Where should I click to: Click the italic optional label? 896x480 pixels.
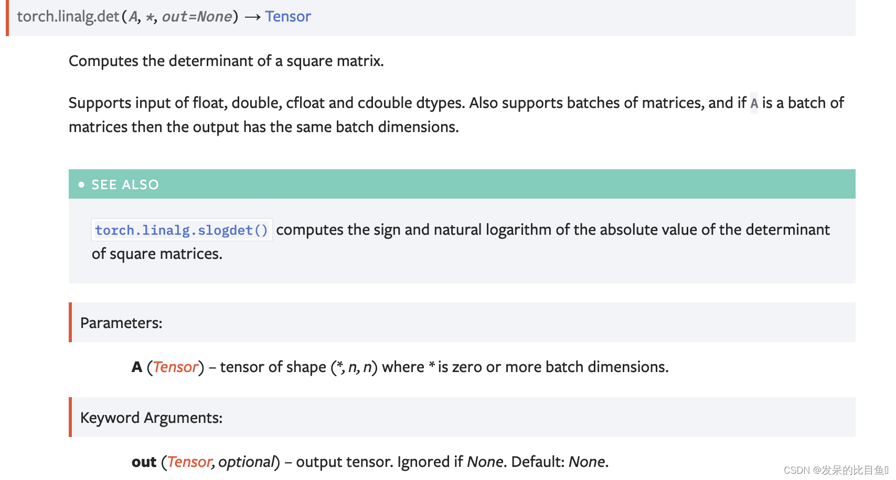pyautogui.click(x=246, y=462)
